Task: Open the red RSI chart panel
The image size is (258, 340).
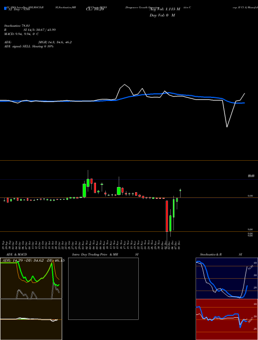Action: click(x=227, y=319)
